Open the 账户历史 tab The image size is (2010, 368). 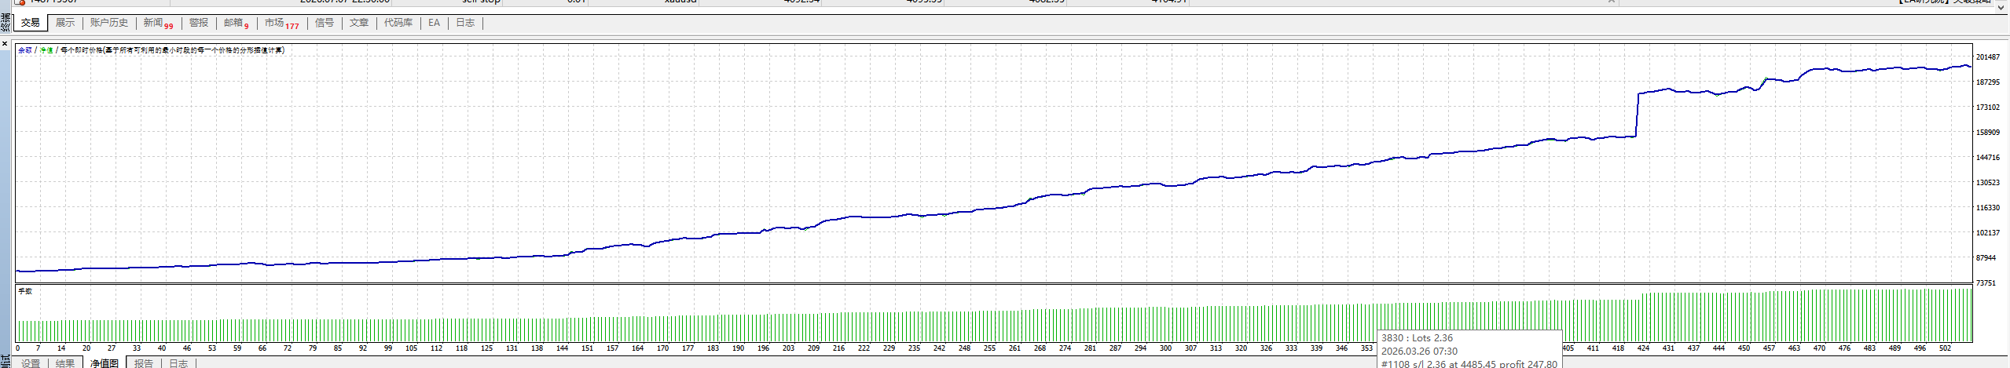[108, 23]
